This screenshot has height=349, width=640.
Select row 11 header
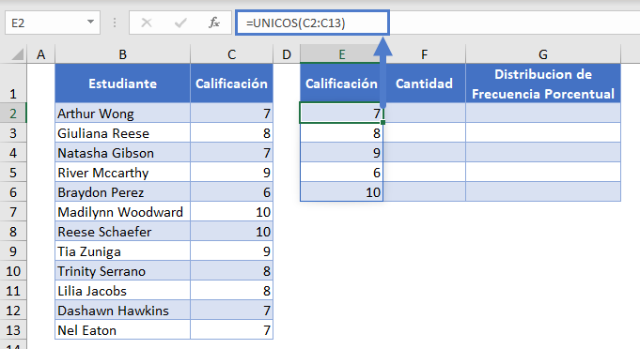tap(13, 291)
